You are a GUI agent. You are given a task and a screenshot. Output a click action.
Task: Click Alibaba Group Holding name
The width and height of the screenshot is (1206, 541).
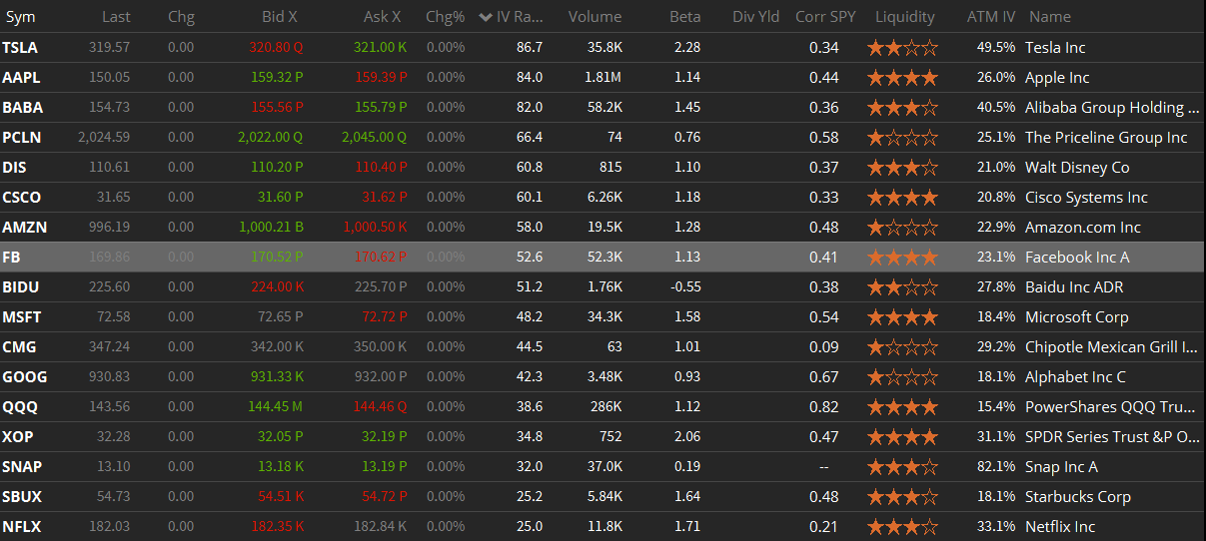tap(1112, 107)
